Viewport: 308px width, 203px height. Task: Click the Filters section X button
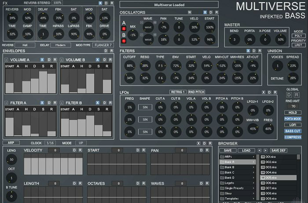pyautogui.click(x=248, y=51)
